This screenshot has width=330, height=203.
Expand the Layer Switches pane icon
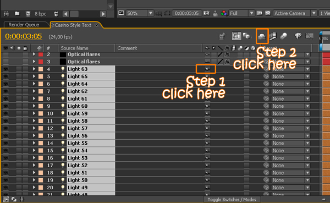[x=6, y=199]
